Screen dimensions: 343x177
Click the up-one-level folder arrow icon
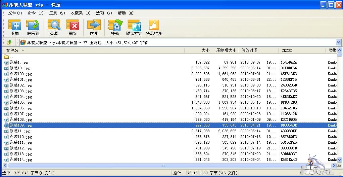(9, 42)
